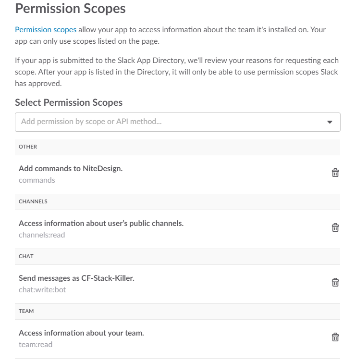Click the 'commands' scope name label
The width and height of the screenshot is (355, 362).
(x=37, y=180)
